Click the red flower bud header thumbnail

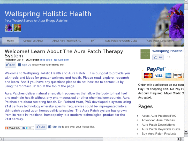[x=17, y=28]
